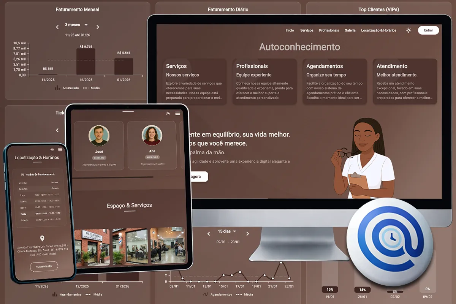The width and height of the screenshot is (456, 304).
Task: Go to Localização & Horários nav link
Action: tap(378, 30)
